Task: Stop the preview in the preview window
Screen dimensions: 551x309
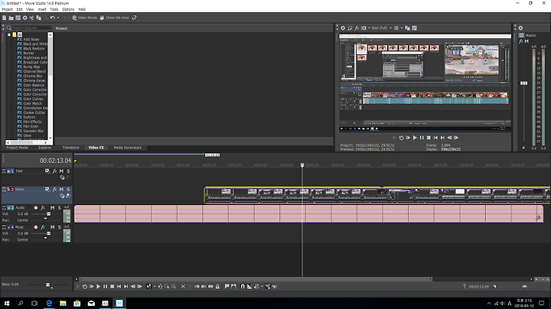Action: (x=429, y=138)
